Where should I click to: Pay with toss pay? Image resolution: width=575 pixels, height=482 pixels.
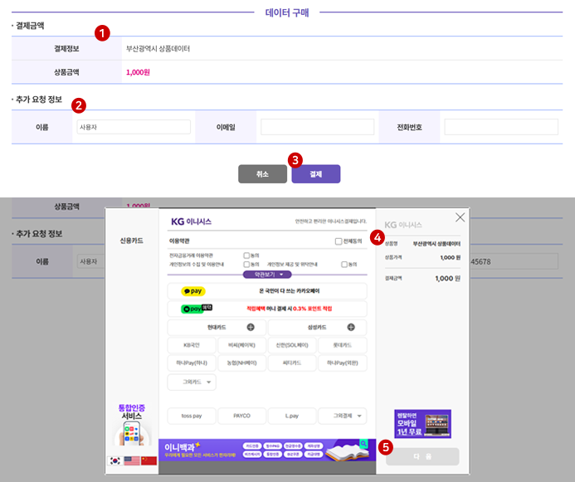click(192, 416)
